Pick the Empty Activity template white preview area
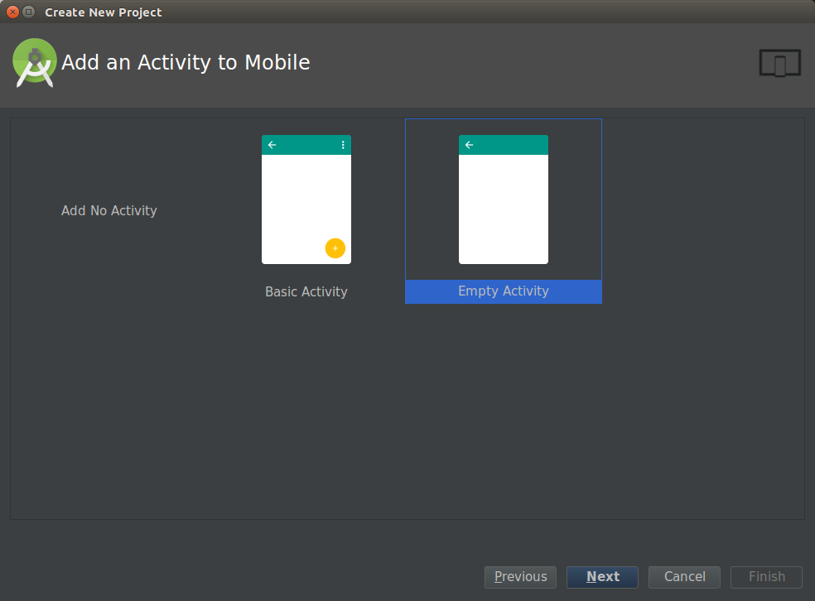 pos(503,209)
